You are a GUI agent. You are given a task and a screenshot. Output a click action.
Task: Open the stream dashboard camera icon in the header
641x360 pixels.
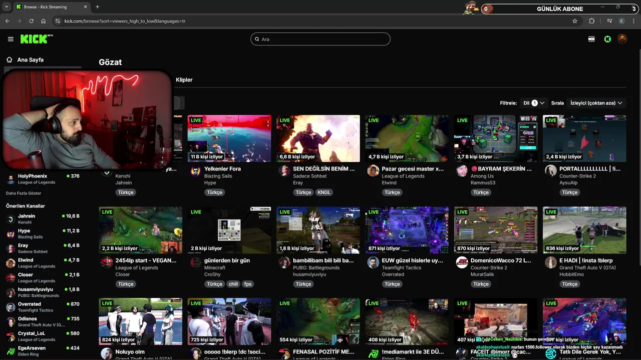pyautogui.click(x=591, y=39)
